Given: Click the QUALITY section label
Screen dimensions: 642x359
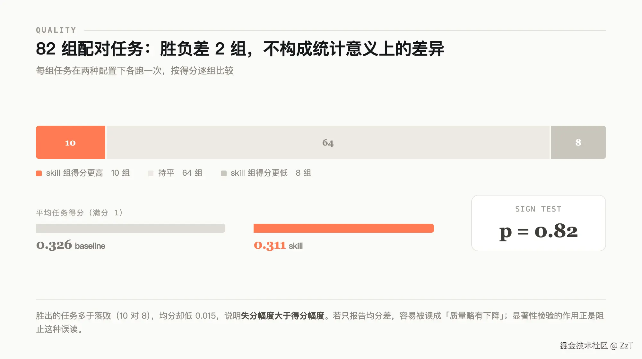Looking at the screenshot, I should coord(56,30).
